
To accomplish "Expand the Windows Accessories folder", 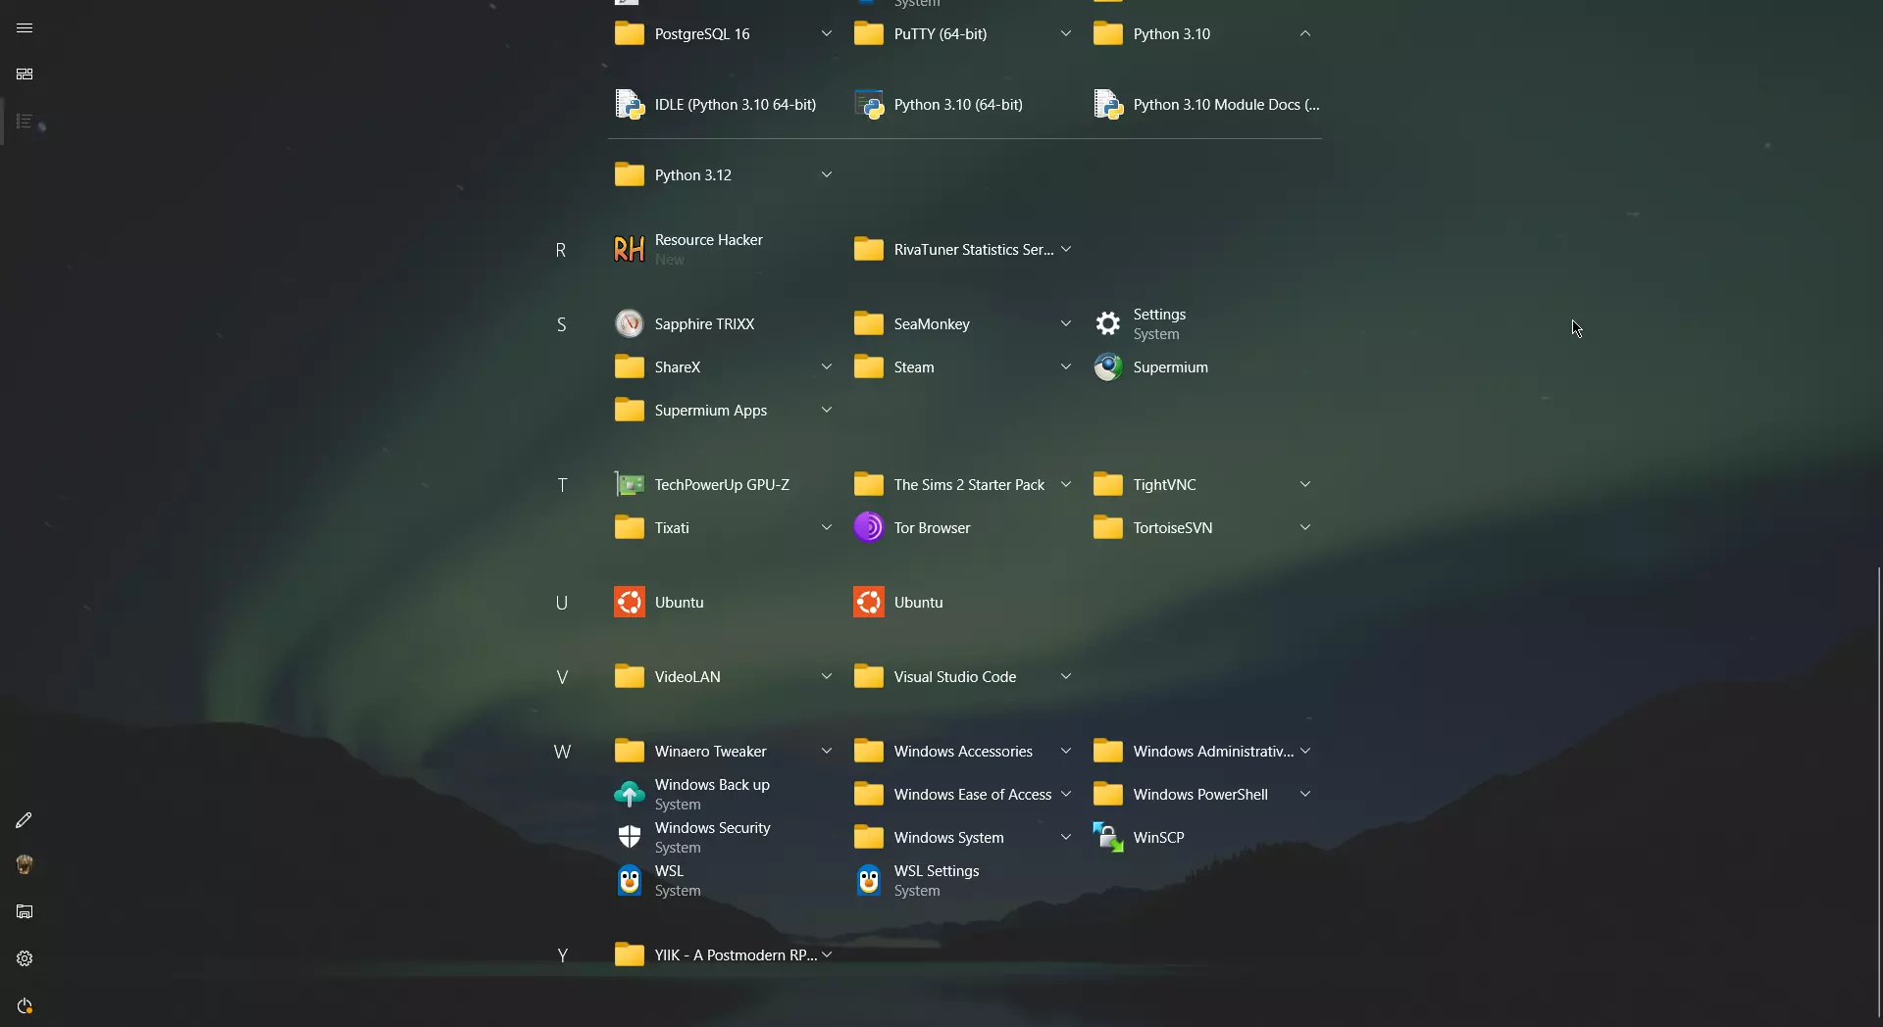I will point(963,751).
